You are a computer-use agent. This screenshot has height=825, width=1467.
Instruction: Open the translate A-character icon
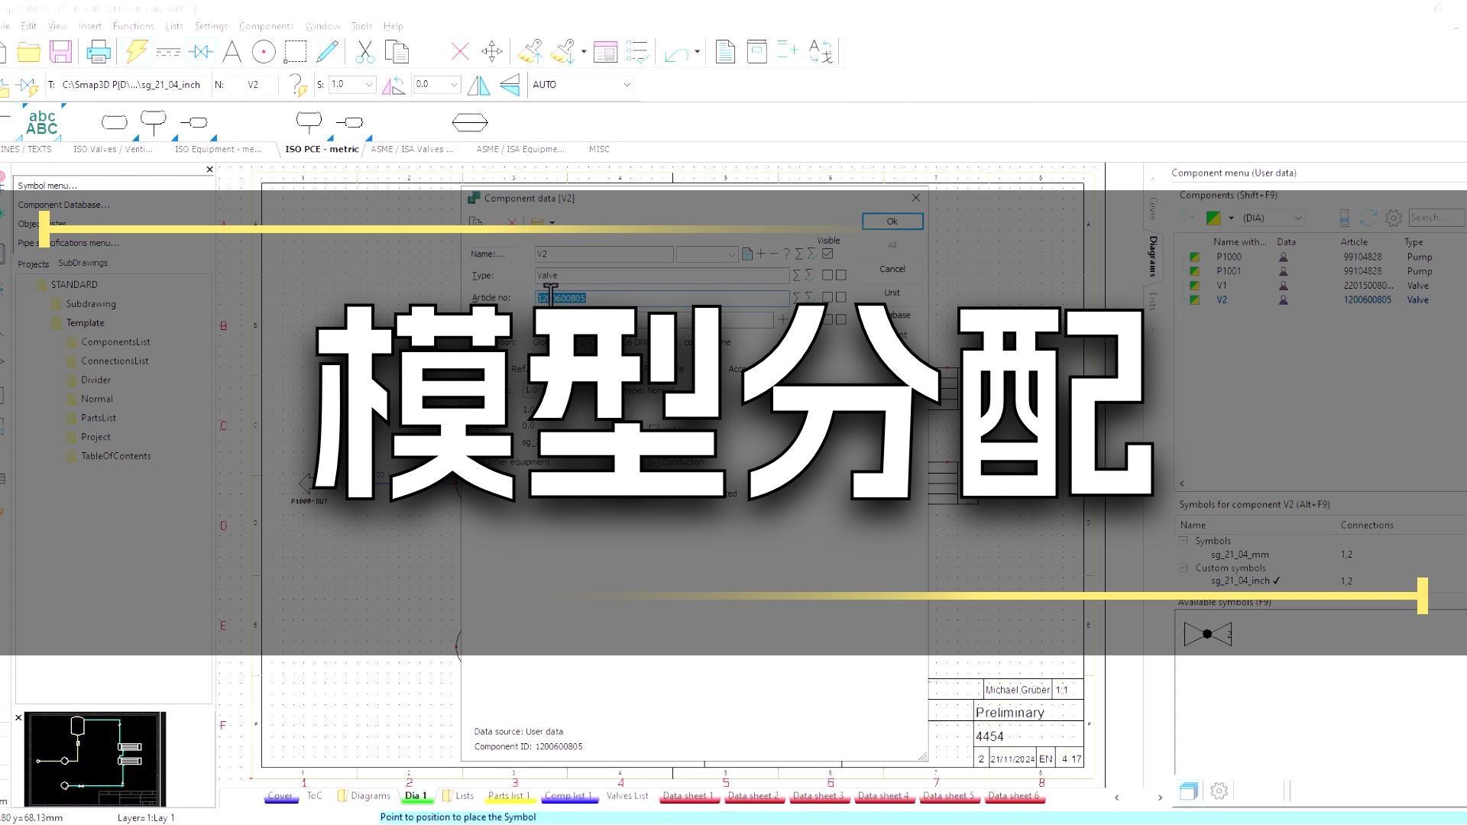pyautogui.click(x=821, y=52)
